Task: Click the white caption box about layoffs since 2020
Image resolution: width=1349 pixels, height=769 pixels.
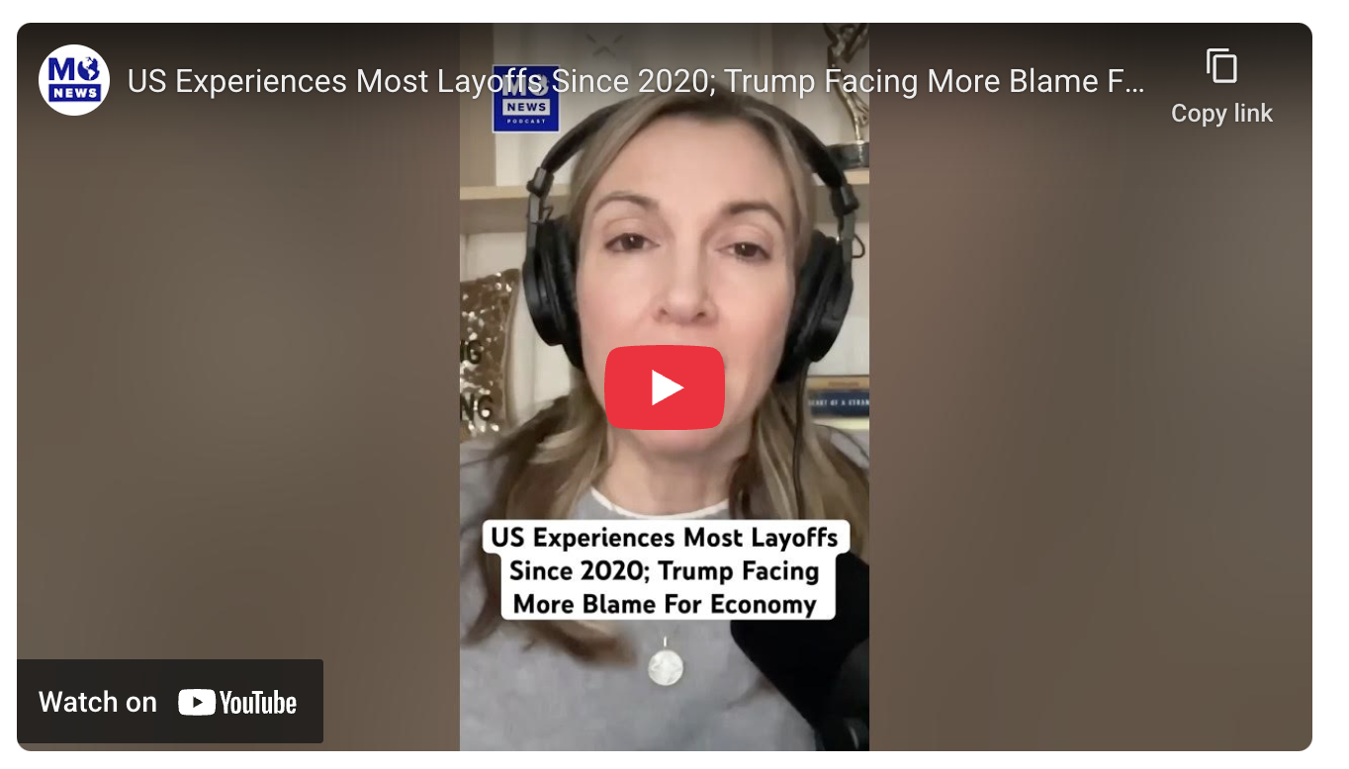Action: point(667,570)
